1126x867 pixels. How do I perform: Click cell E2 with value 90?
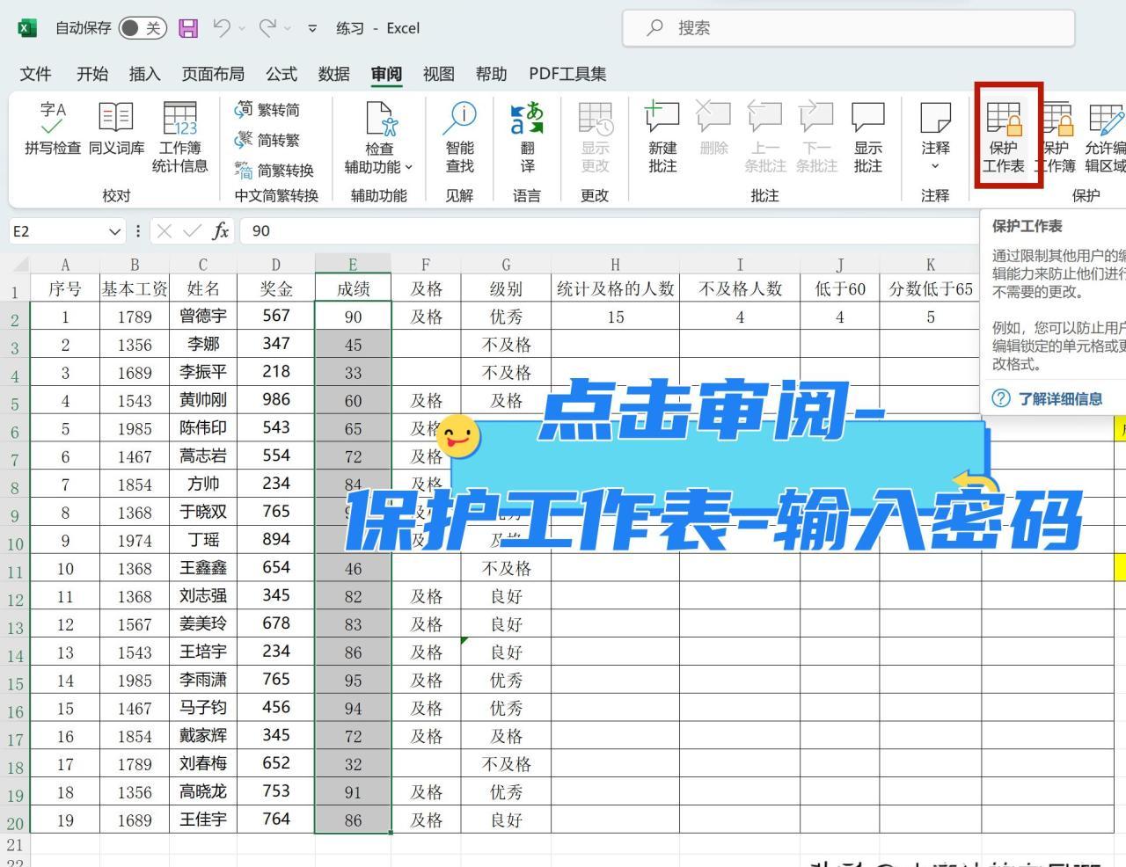point(353,317)
